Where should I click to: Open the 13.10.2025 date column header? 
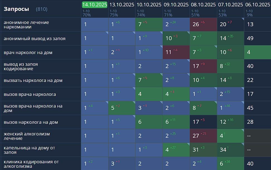click(122, 5)
